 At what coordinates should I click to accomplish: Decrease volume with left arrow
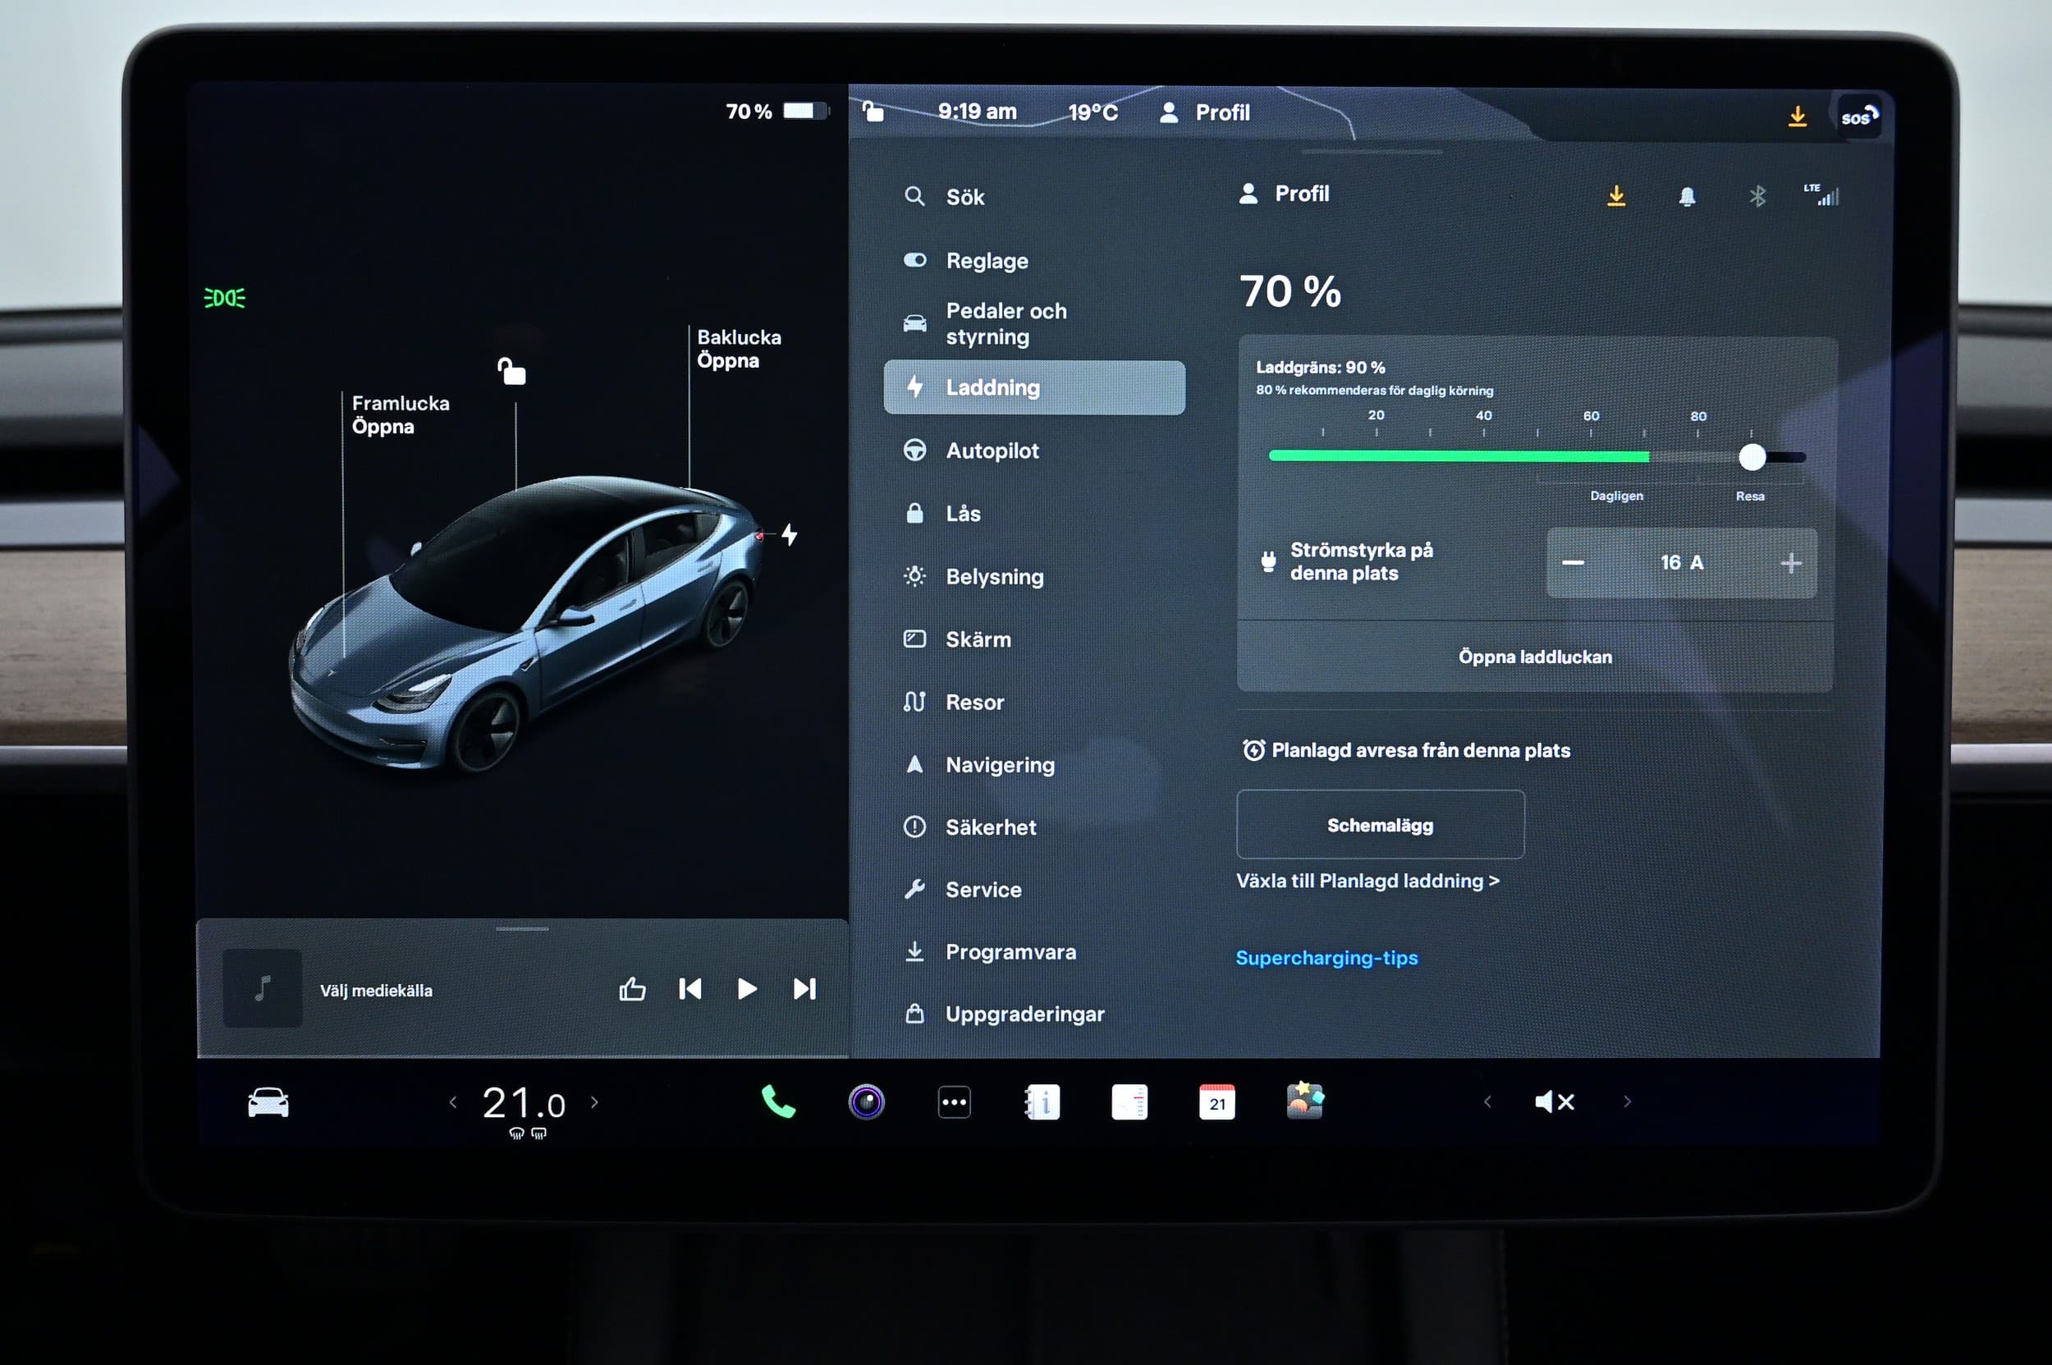pos(1487,1102)
